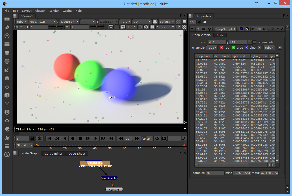Pause viewer updates with pause icon
Image resolution: width=292 pixels, height=196 pixels.
pos(152,27)
